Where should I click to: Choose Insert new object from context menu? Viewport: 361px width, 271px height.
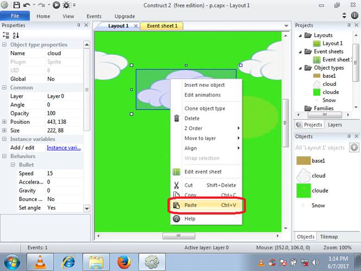point(206,85)
